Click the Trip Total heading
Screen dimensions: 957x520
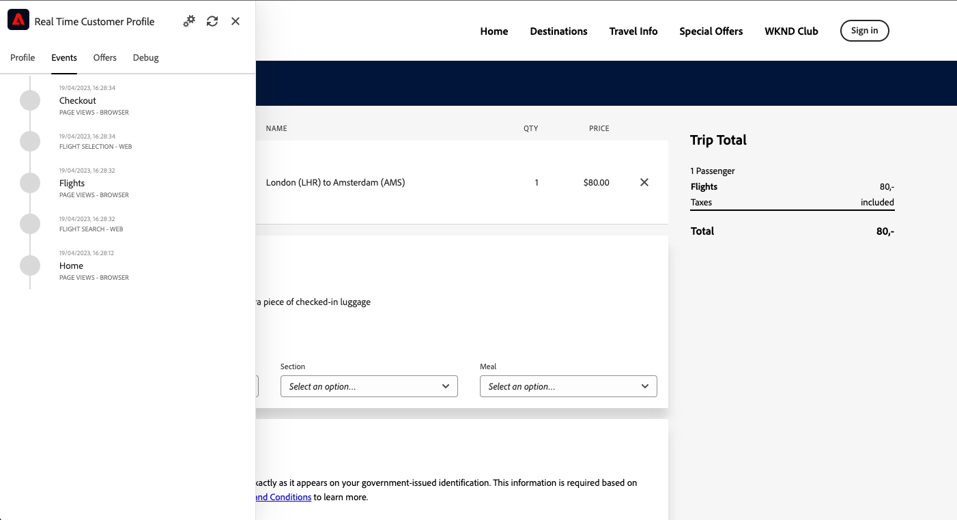719,140
